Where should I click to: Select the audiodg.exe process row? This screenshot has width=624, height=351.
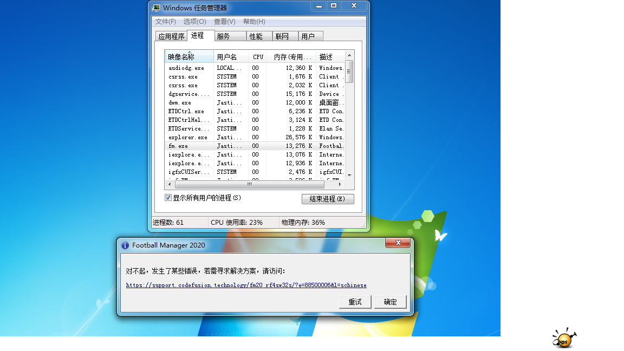click(255, 68)
